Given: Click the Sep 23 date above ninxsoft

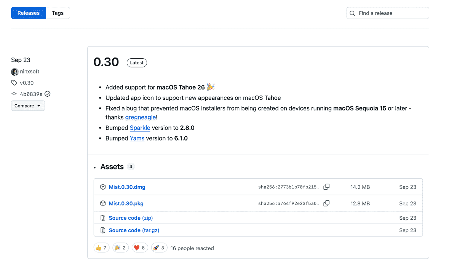Looking at the screenshot, I should 21,60.
